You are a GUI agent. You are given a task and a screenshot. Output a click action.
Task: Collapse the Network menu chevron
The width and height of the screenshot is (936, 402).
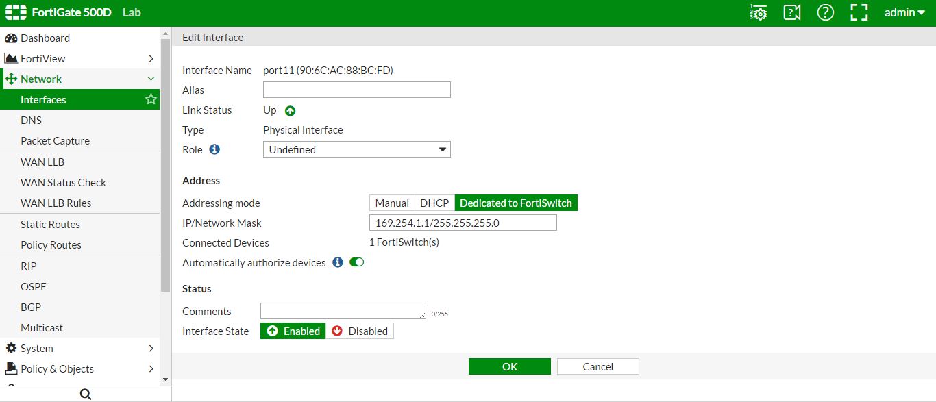click(151, 79)
